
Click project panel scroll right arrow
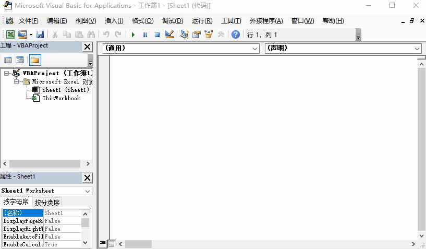click(x=88, y=163)
